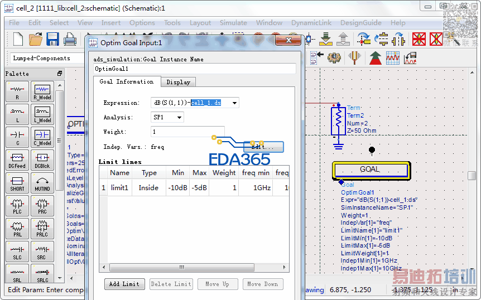
Task: Open the Lumped-Components palette selector
Action: click(x=46, y=58)
